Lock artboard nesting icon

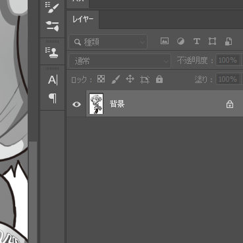pos(145,80)
